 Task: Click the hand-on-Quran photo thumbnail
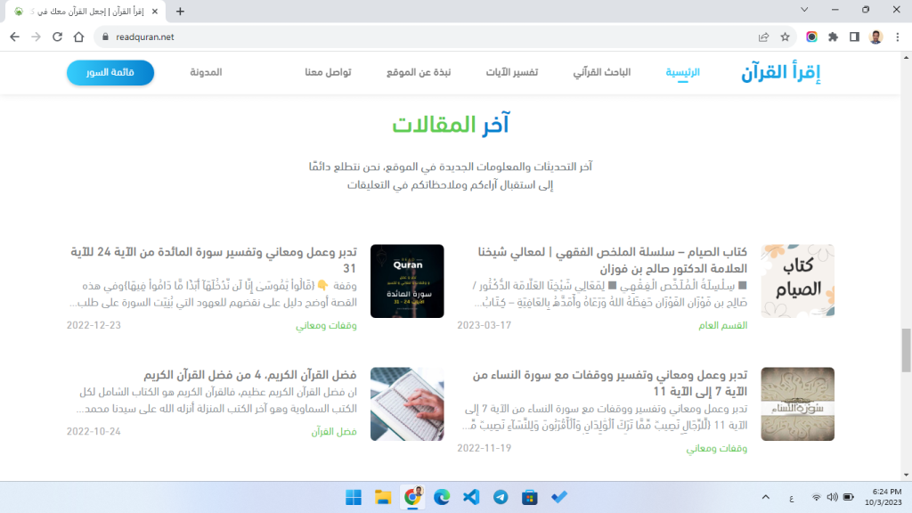(x=407, y=403)
